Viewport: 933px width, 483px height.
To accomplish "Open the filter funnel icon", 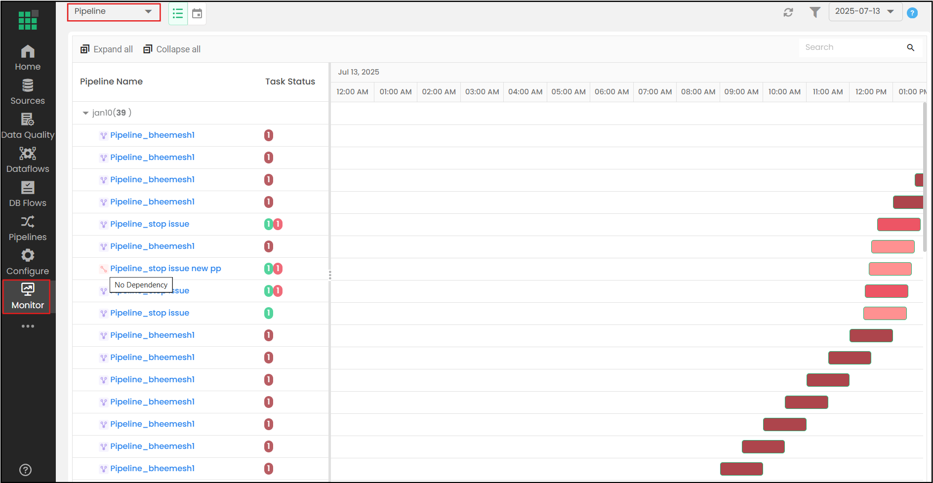I will [815, 12].
